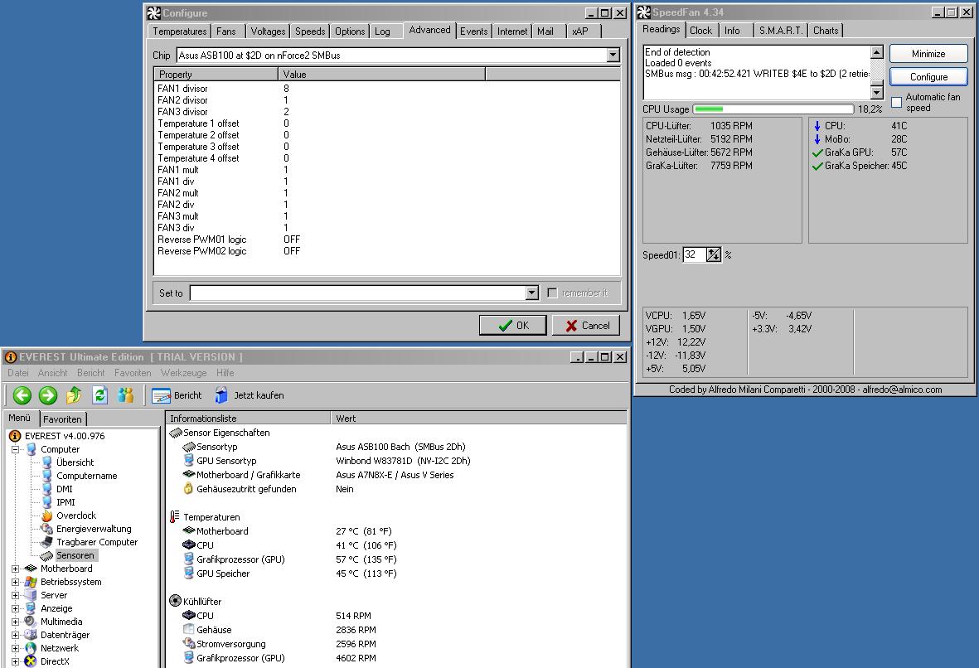Screen dimensions: 979x668
Task: Click EVEREST v4.00.976 root node
Action: [x=65, y=436]
